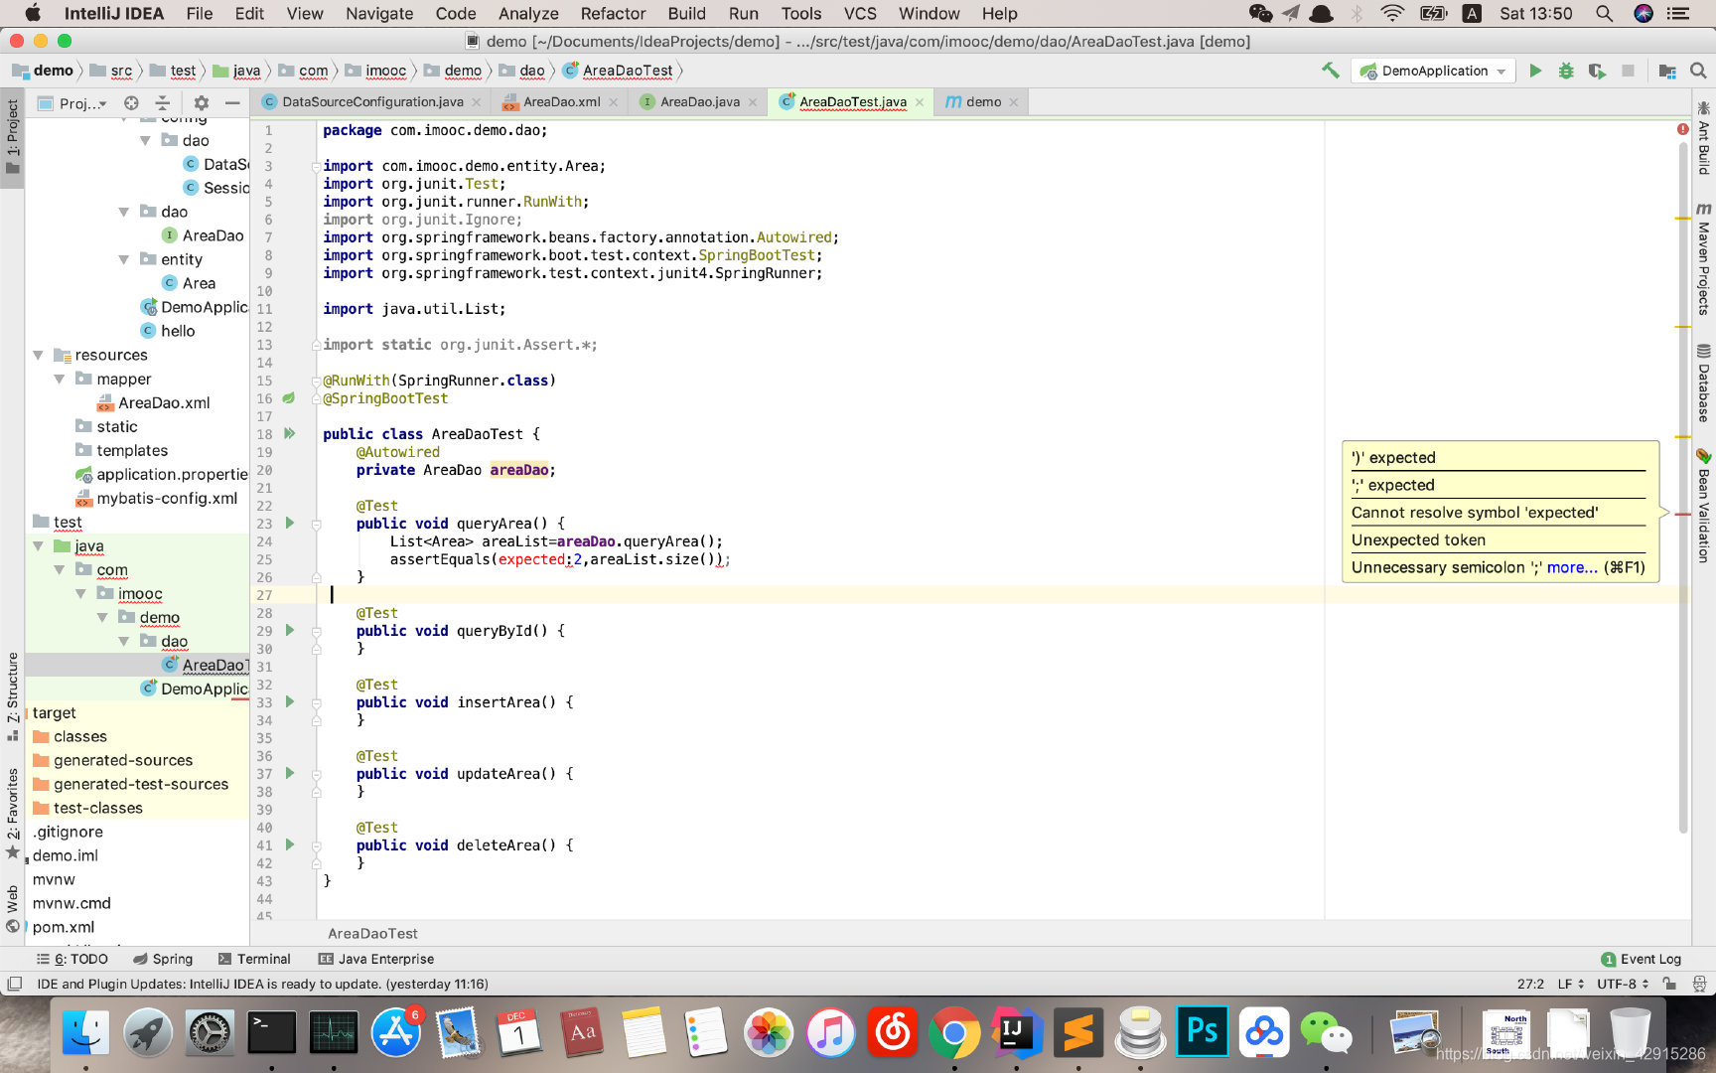Viewport: 1716px width, 1073px height.
Task: Hide the project tool window
Action: pos(232,102)
